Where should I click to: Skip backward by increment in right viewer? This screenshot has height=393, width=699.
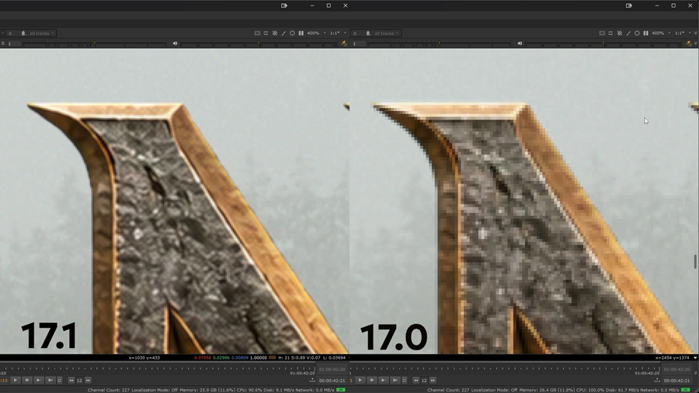(x=416, y=380)
